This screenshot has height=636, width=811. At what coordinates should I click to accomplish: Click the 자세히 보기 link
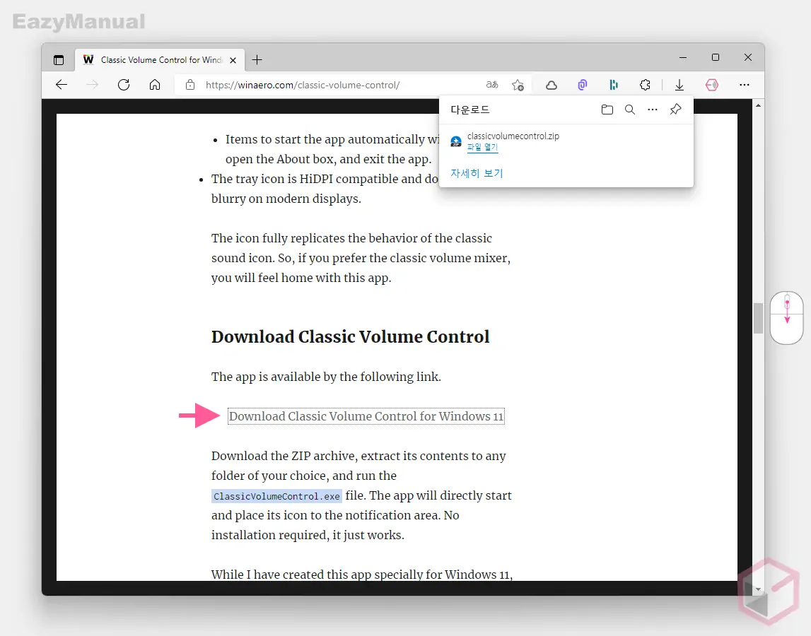tap(477, 173)
